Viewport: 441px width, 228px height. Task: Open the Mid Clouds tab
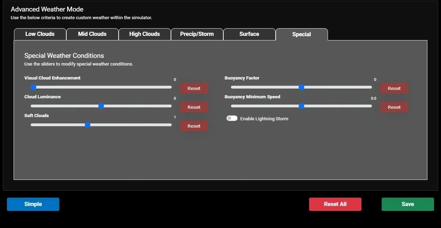(92, 34)
